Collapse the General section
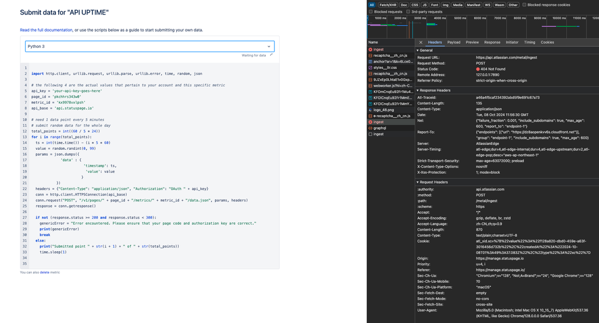Screen dimensions: 599x323 (424, 50)
